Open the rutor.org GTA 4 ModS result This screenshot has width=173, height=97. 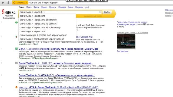click(58, 87)
